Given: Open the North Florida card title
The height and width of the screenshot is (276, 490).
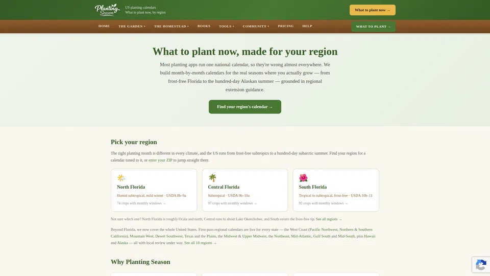Looking at the screenshot, I should point(131,187).
